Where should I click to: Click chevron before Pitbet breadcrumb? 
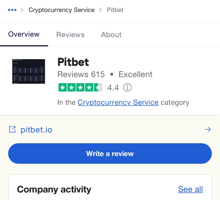pos(100,10)
